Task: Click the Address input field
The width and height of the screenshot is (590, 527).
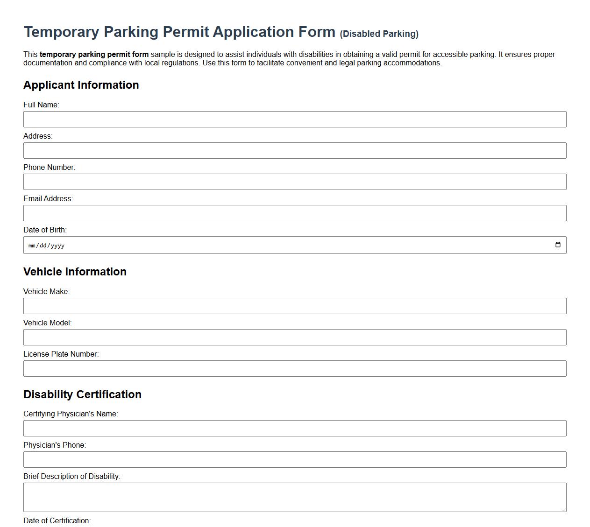Action: pos(294,150)
